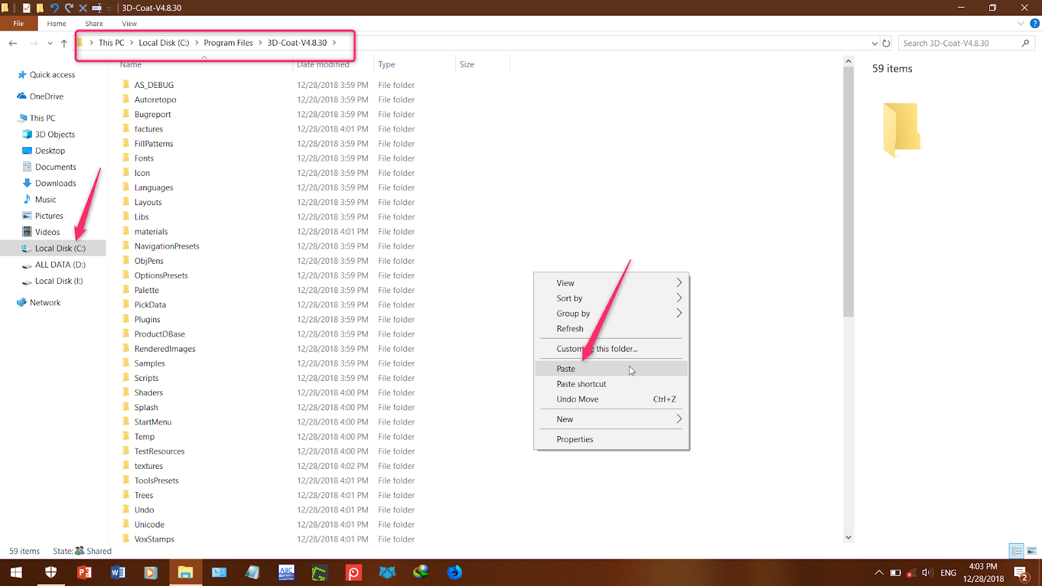Open ALL DATA (D:) drive
The width and height of the screenshot is (1042, 586).
60,264
